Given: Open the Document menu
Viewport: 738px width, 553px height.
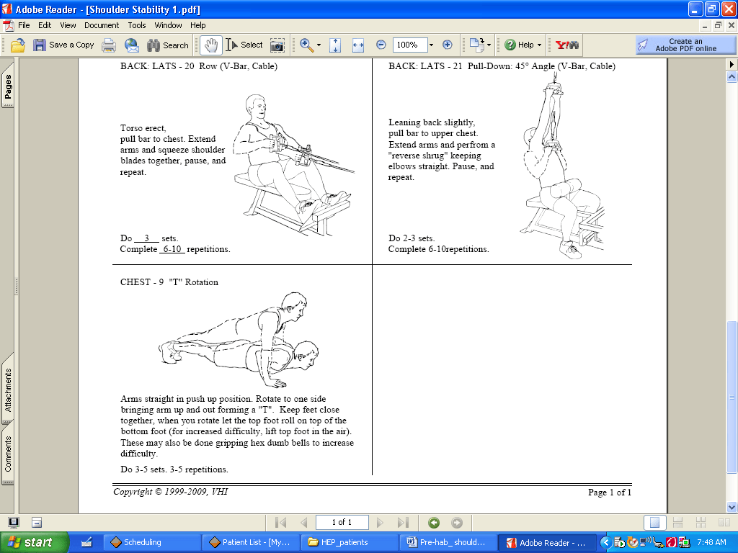Looking at the screenshot, I should [102, 25].
